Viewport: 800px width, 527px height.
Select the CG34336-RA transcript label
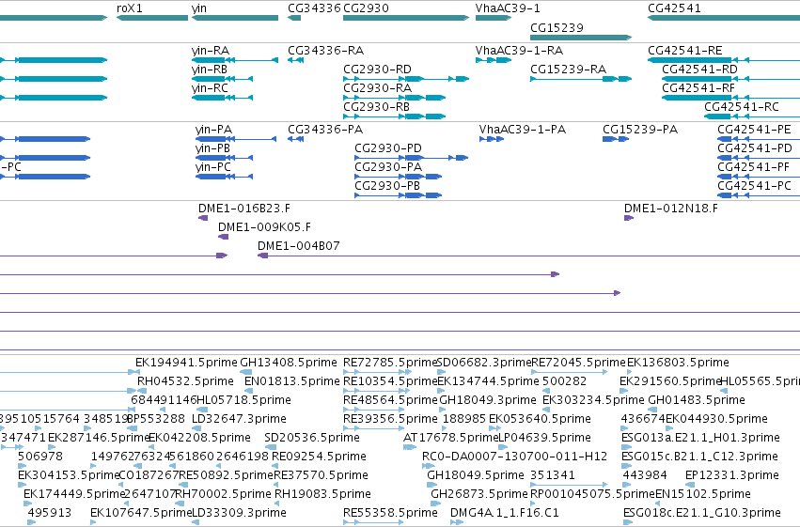(325, 51)
